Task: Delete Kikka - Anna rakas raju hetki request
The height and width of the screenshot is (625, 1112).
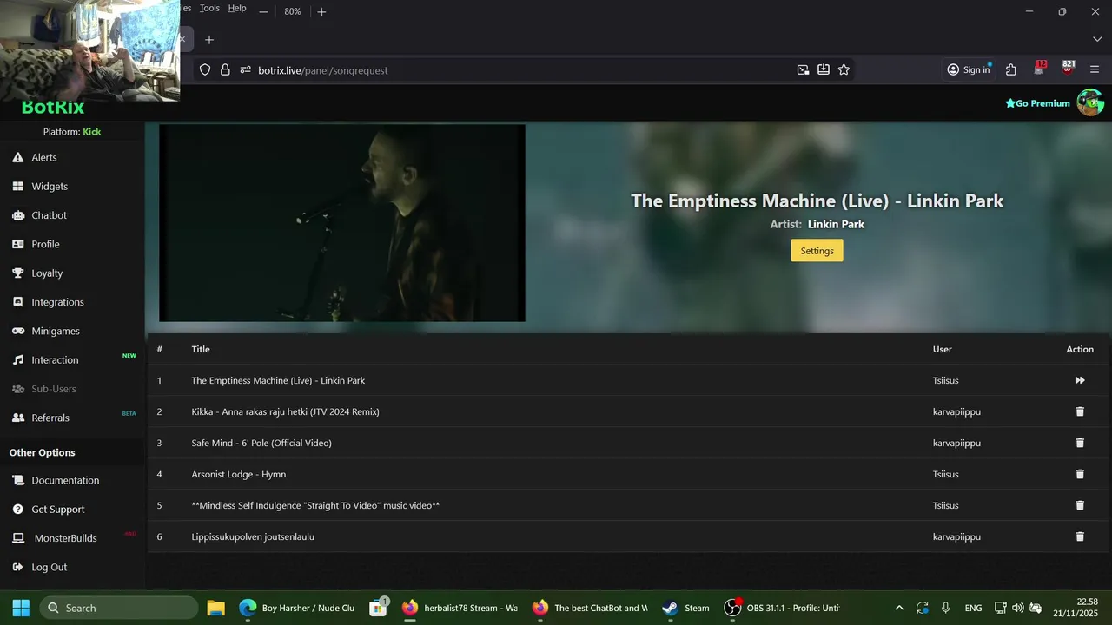Action: click(1080, 411)
